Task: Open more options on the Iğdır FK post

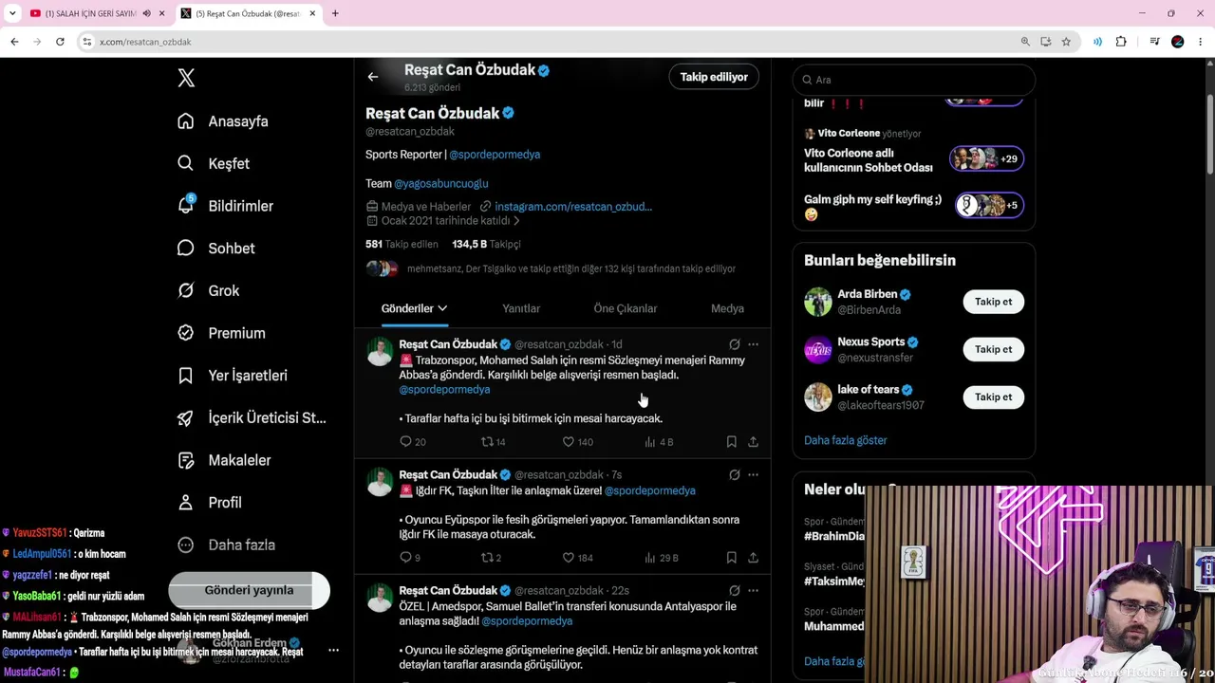Action: point(753,474)
